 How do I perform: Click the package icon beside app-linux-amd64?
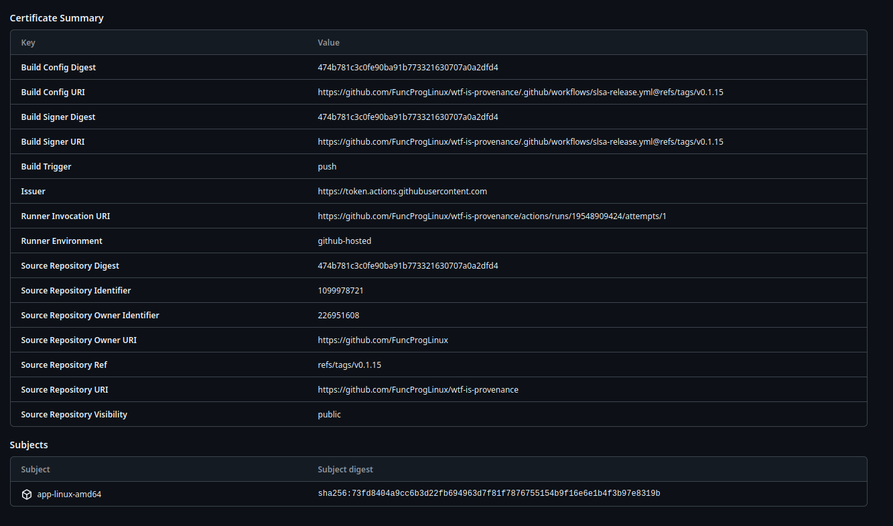pyautogui.click(x=27, y=495)
